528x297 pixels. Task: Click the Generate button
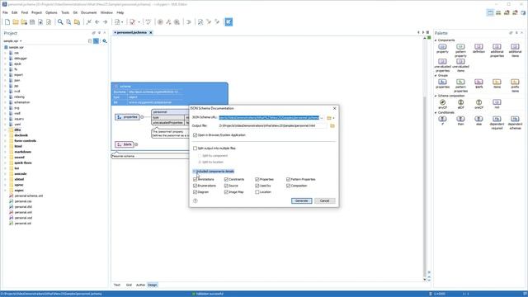[301, 200]
